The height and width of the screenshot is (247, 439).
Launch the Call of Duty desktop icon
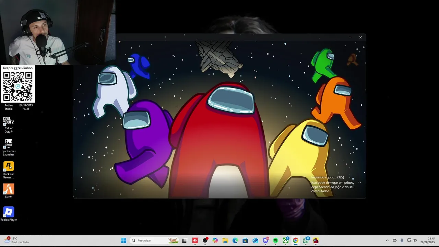pyautogui.click(x=9, y=125)
